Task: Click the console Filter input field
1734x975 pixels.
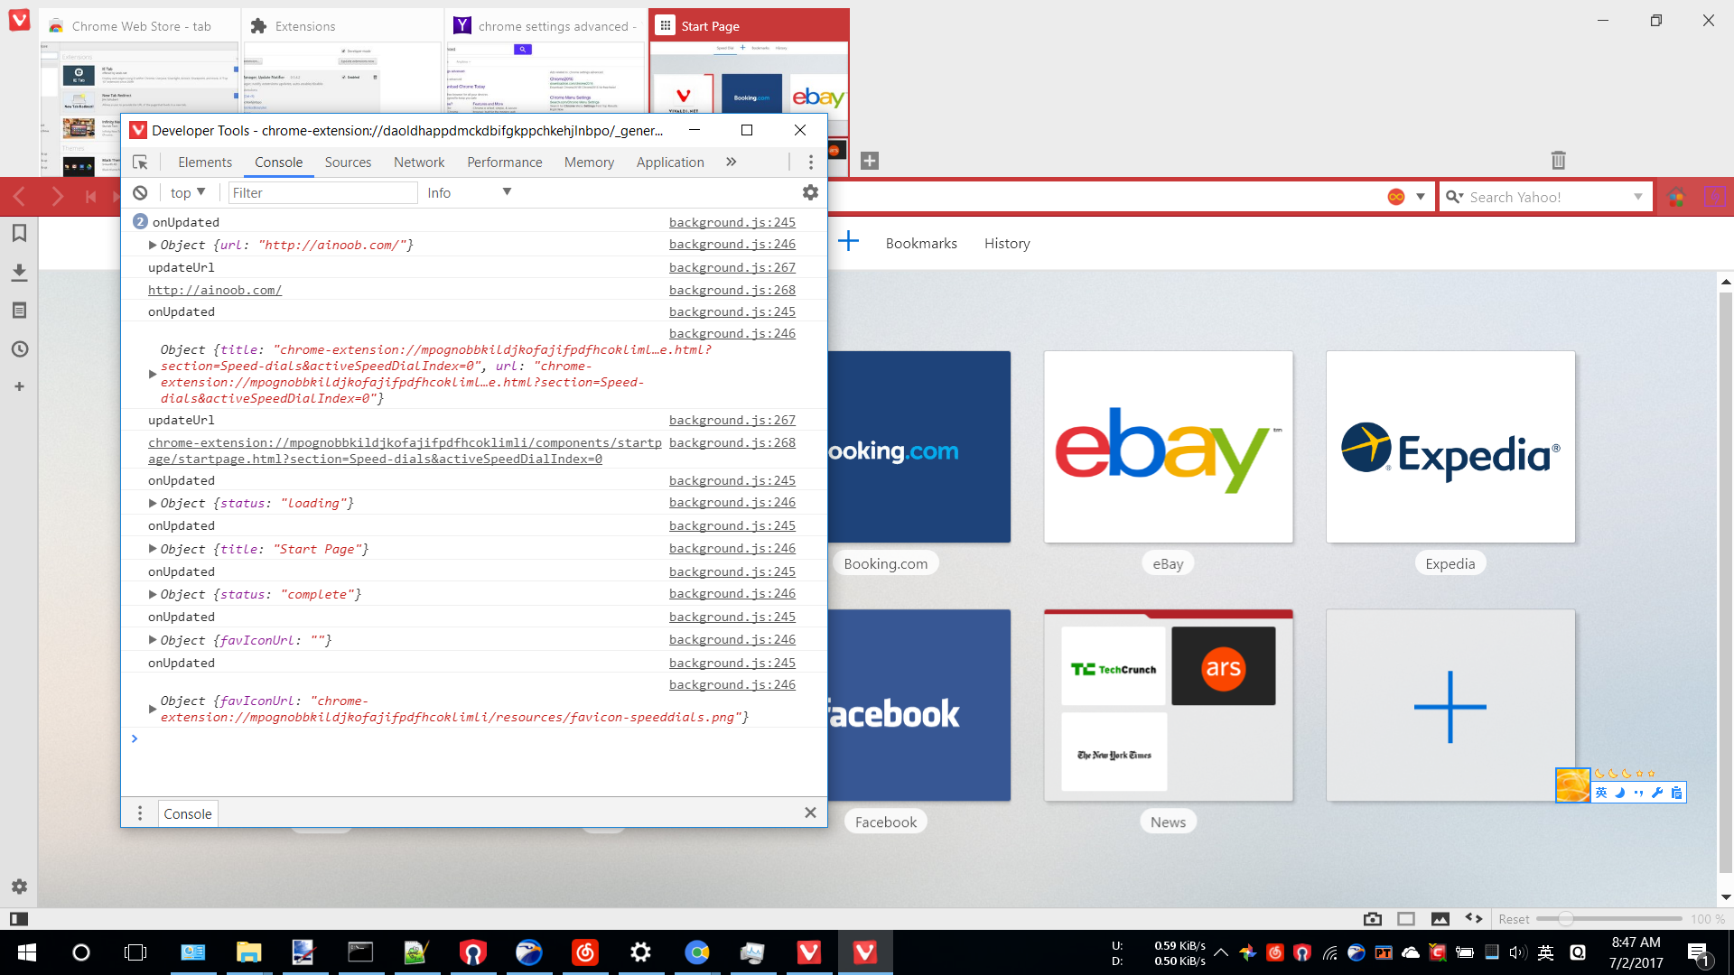Action: coord(322,192)
